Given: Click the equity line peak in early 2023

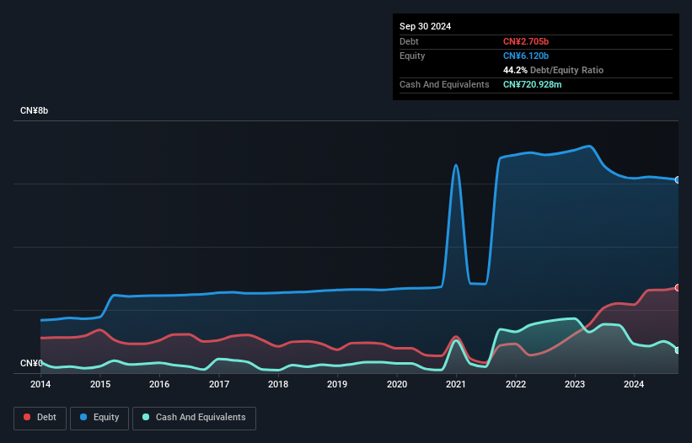Looking at the screenshot, I should 589,146.
